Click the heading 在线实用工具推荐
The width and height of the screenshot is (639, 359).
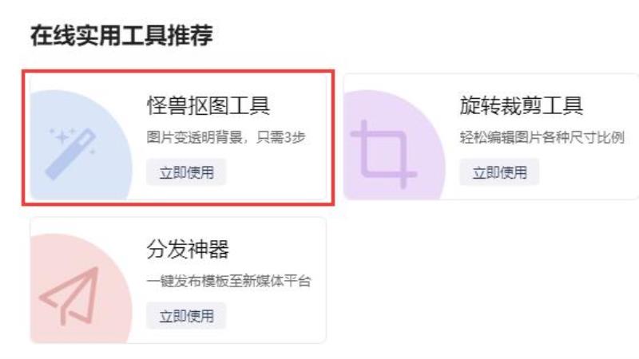[121, 35]
